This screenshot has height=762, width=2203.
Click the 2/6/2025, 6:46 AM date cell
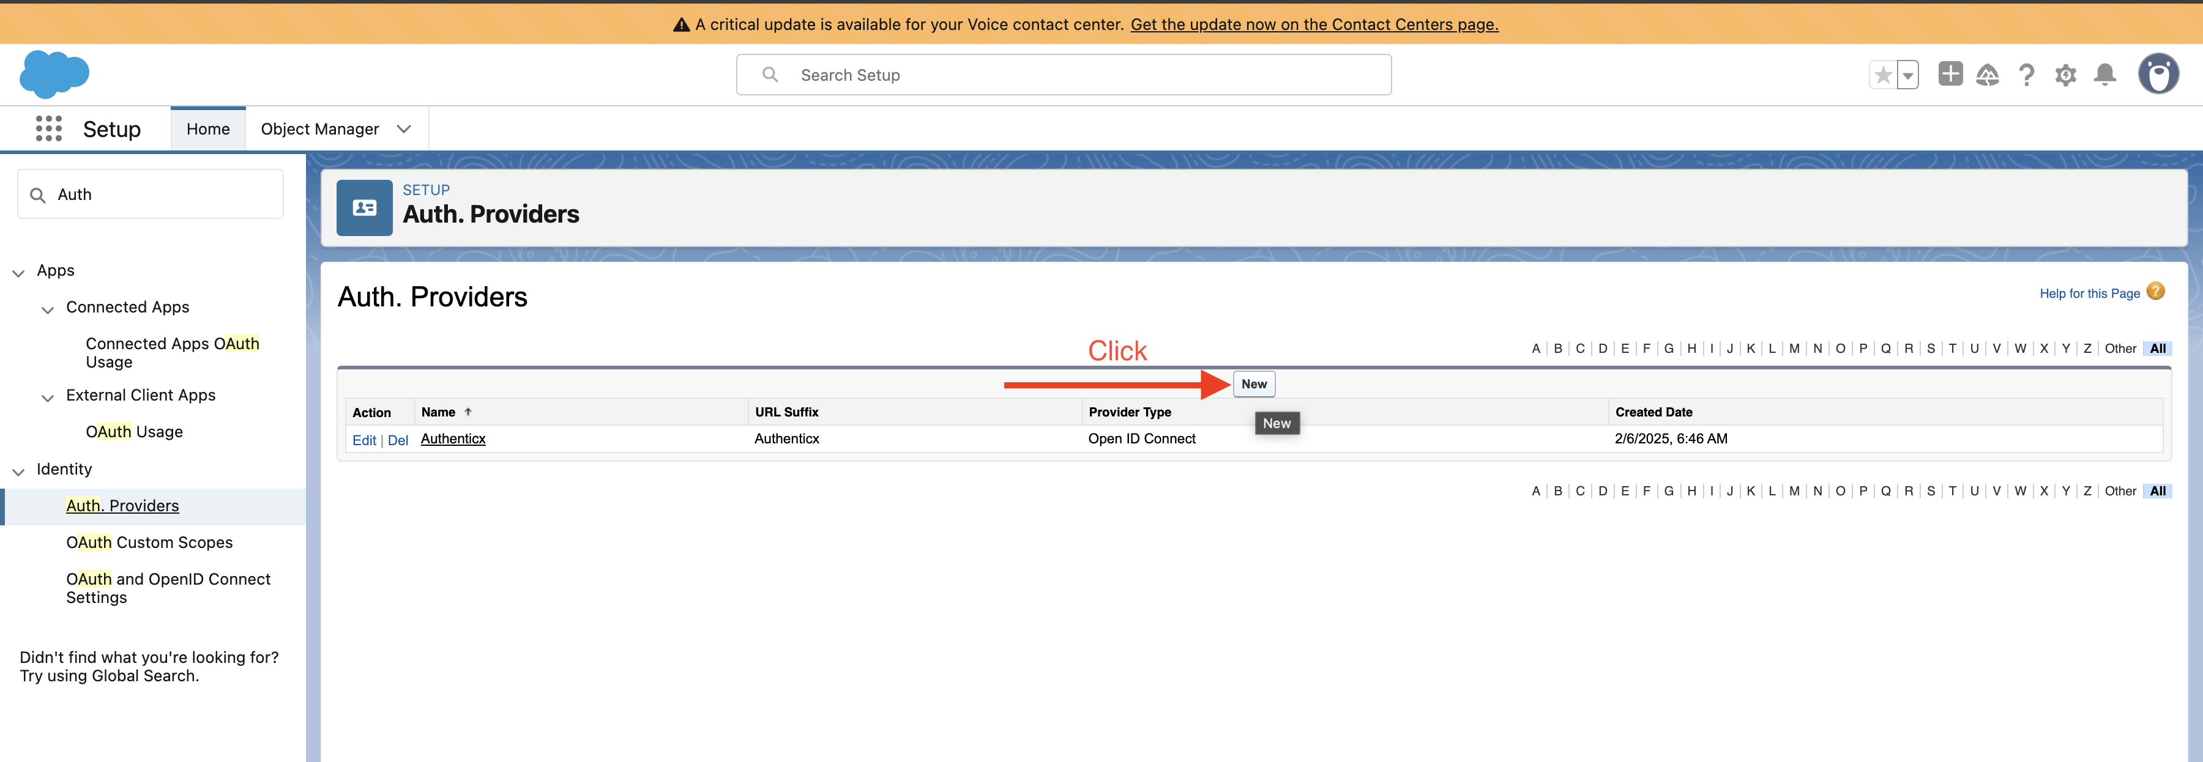1670,438
